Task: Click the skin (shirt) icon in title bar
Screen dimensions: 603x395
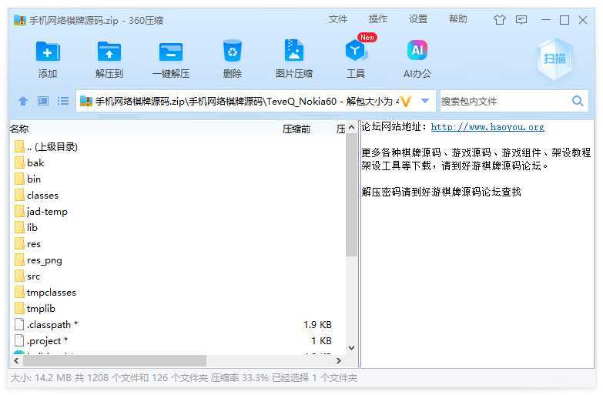Action: [x=500, y=20]
